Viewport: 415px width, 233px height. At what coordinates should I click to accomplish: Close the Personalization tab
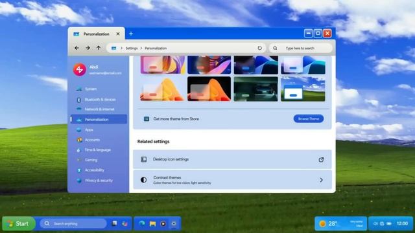(118, 34)
